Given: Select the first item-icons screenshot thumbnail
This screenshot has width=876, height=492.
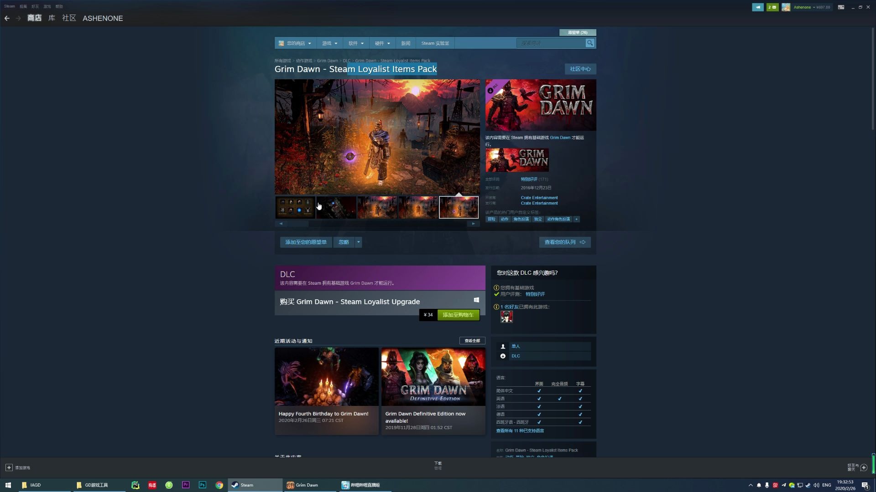Looking at the screenshot, I should tap(295, 207).
